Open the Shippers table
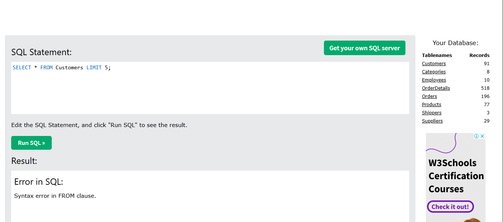Screen dimensions: 503x222 coord(432,113)
